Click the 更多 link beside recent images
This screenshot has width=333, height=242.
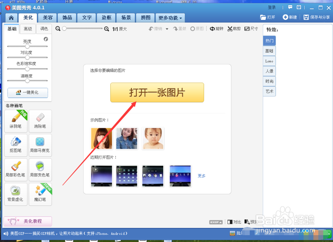point(201,176)
